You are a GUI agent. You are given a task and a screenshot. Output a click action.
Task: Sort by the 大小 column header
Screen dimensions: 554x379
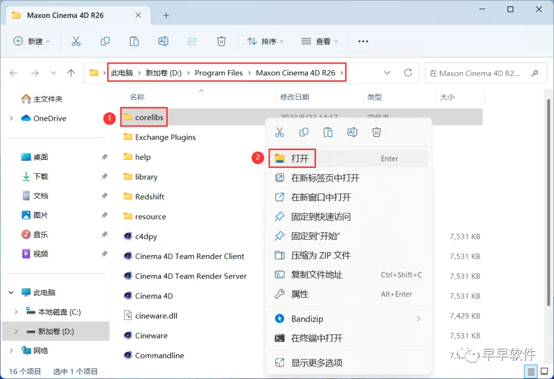(447, 97)
